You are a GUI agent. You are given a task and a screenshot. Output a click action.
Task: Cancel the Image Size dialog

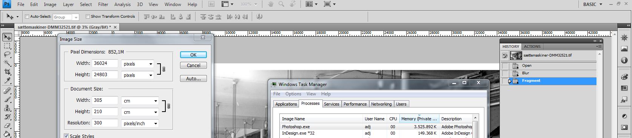coord(193,65)
